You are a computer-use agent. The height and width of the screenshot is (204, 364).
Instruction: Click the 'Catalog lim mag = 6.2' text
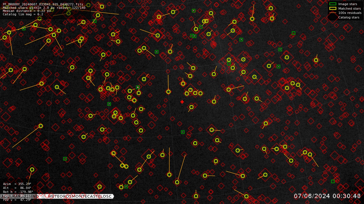23,14
